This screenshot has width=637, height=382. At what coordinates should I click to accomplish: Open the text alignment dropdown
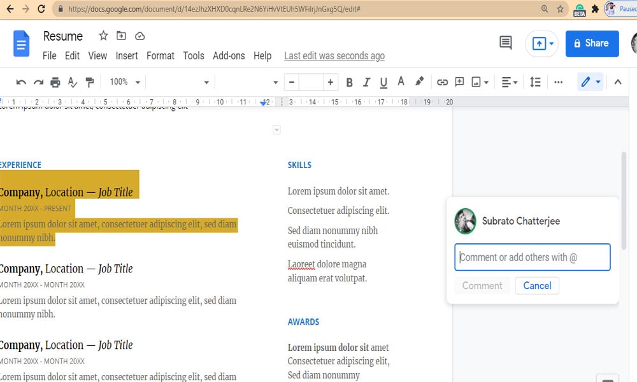click(509, 82)
